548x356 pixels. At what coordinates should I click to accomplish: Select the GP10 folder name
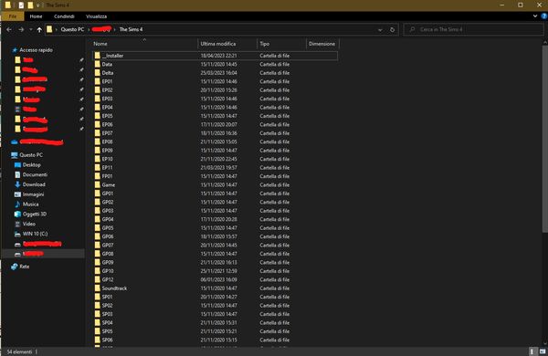coord(108,271)
